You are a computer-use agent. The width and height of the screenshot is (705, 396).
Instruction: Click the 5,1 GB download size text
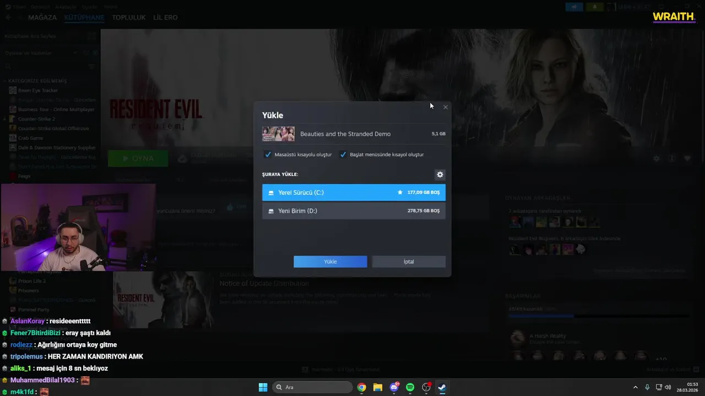point(438,134)
